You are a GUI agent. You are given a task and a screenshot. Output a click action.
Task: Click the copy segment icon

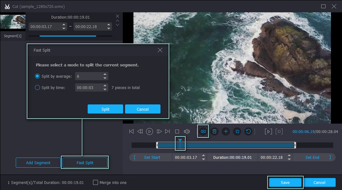point(237,131)
